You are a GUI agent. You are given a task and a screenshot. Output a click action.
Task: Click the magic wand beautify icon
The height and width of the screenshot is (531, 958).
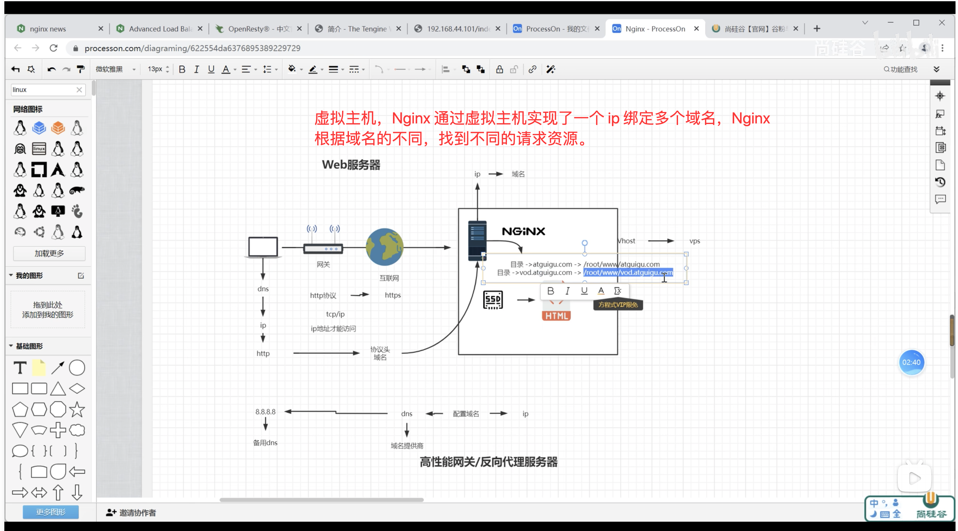(551, 69)
